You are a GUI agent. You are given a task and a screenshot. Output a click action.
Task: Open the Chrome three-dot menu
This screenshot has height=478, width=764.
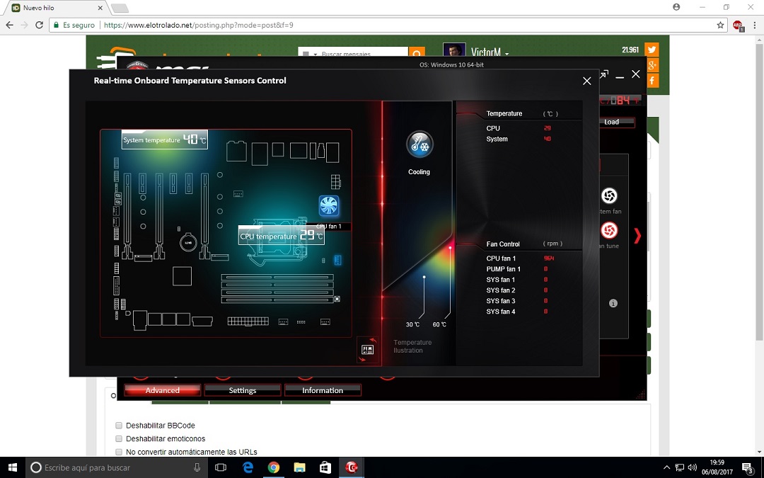(x=755, y=25)
